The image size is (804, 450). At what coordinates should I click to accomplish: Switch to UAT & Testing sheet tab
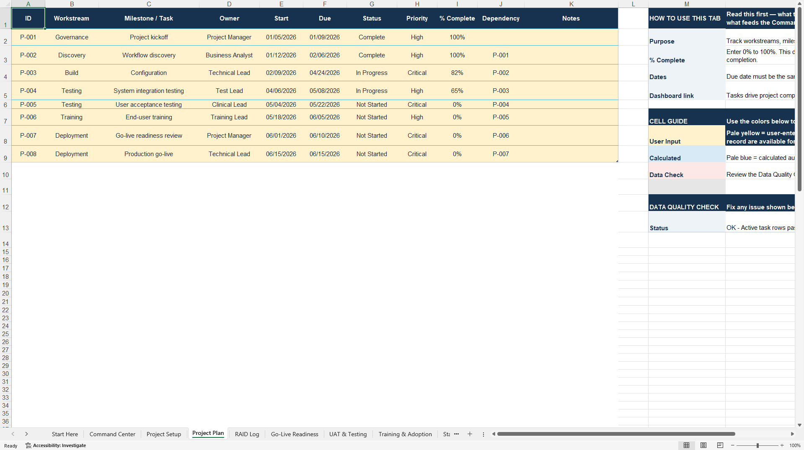coord(348,434)
